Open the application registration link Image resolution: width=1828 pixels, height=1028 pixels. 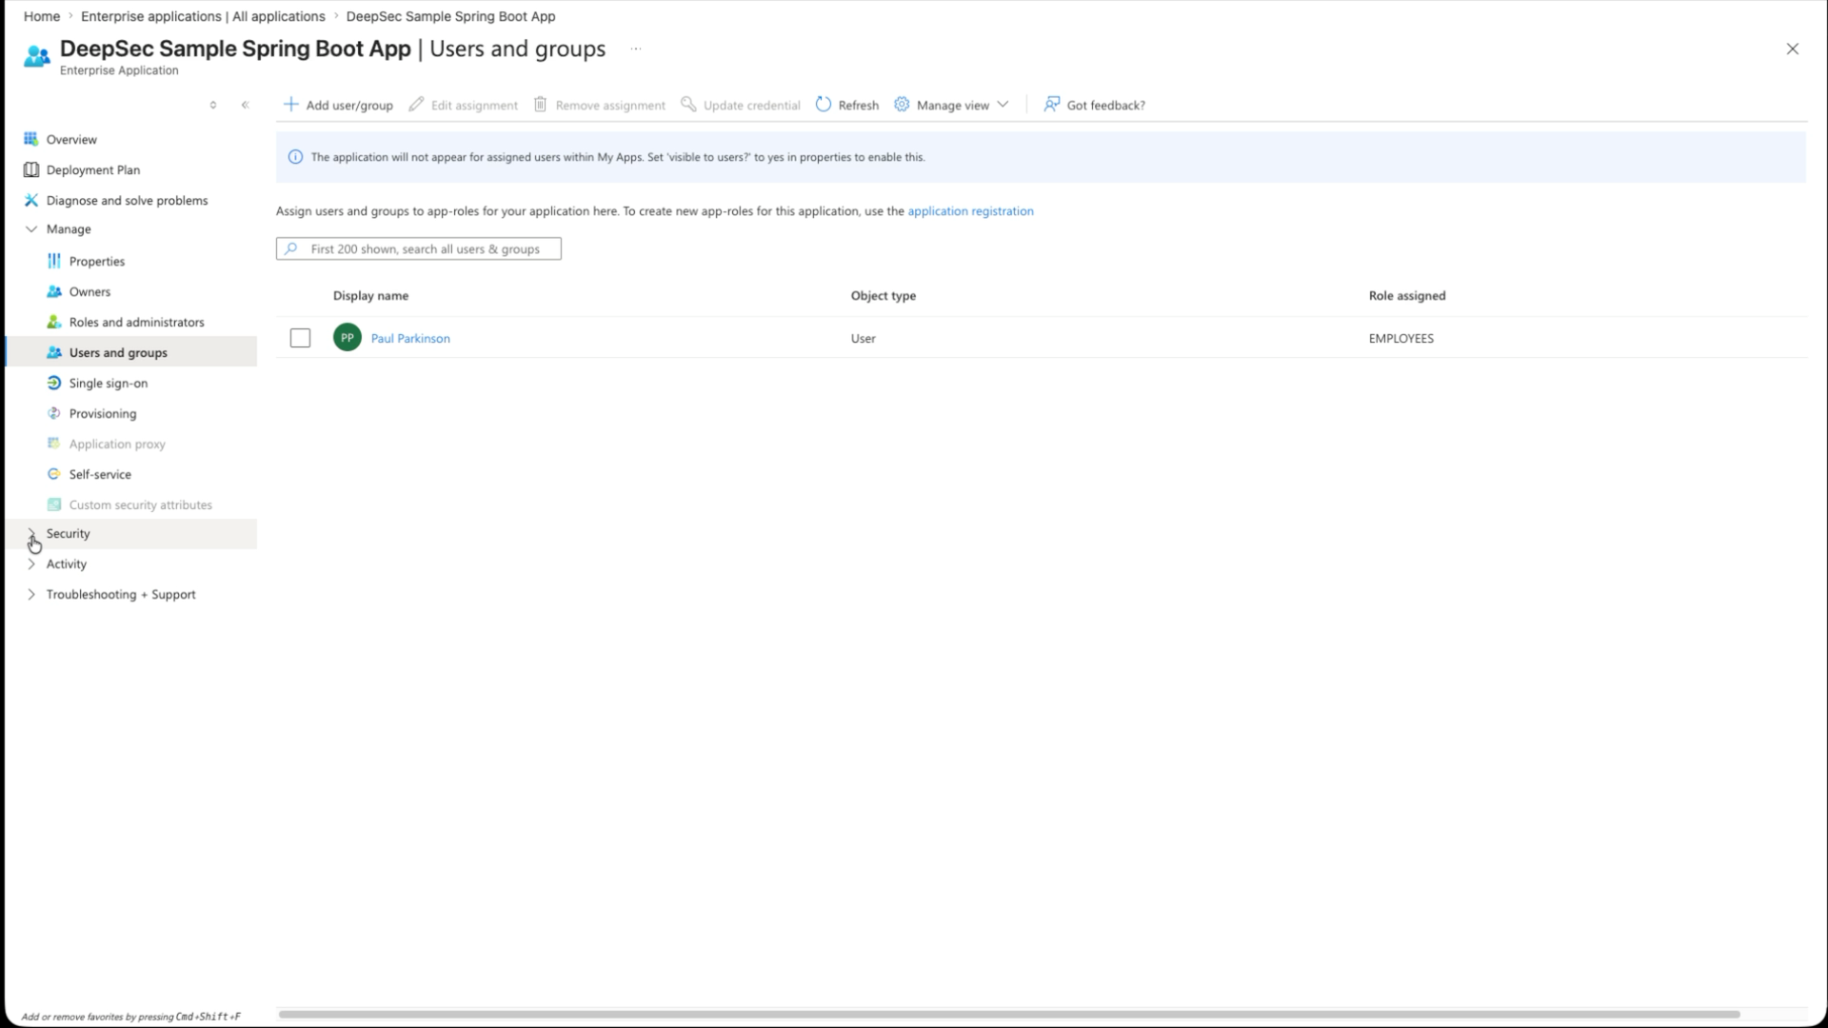970,211
